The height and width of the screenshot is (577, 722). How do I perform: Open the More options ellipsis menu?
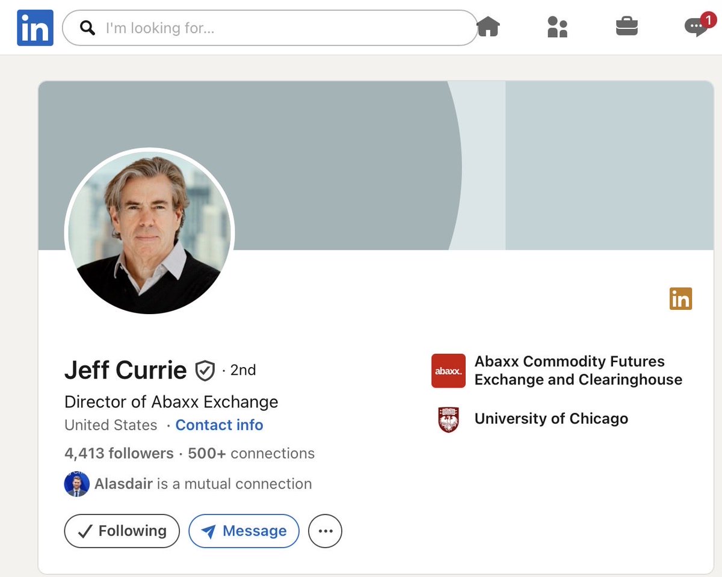pos(325,531)
